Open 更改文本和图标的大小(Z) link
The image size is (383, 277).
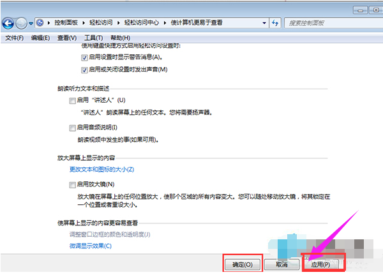click(101, 170)
